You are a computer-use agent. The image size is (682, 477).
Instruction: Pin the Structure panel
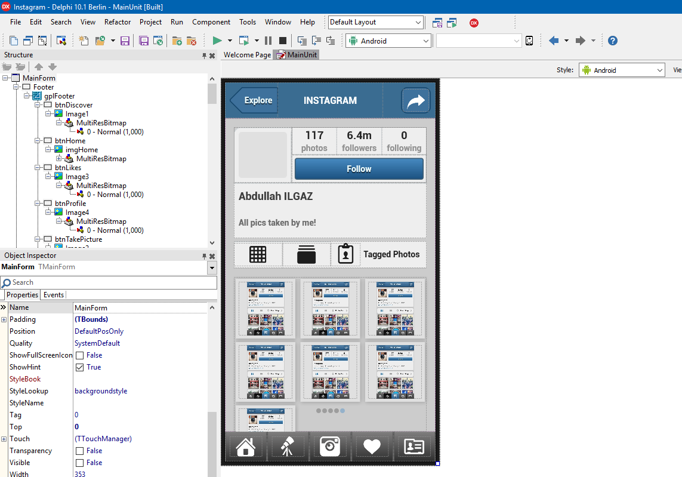click(204, 56)
